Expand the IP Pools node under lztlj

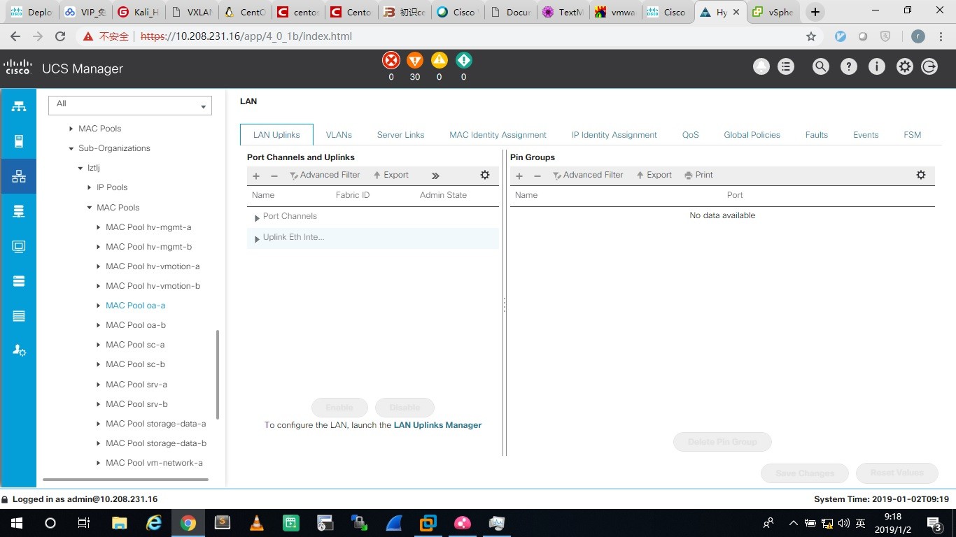(90, 187)
